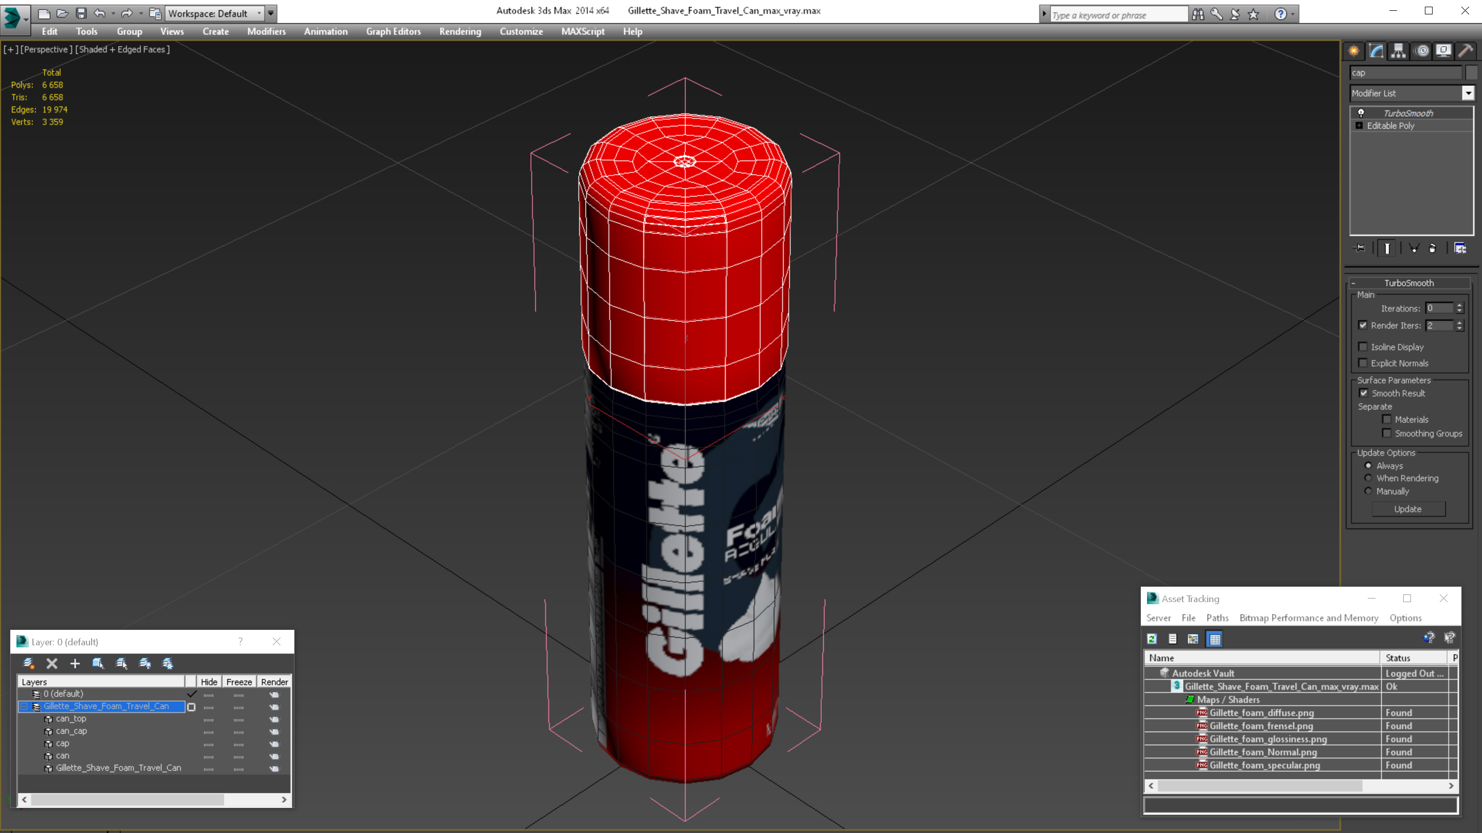
Task: Open the Workspace Default dropdown
Action: pyautogui.click(x=214, y=13)
